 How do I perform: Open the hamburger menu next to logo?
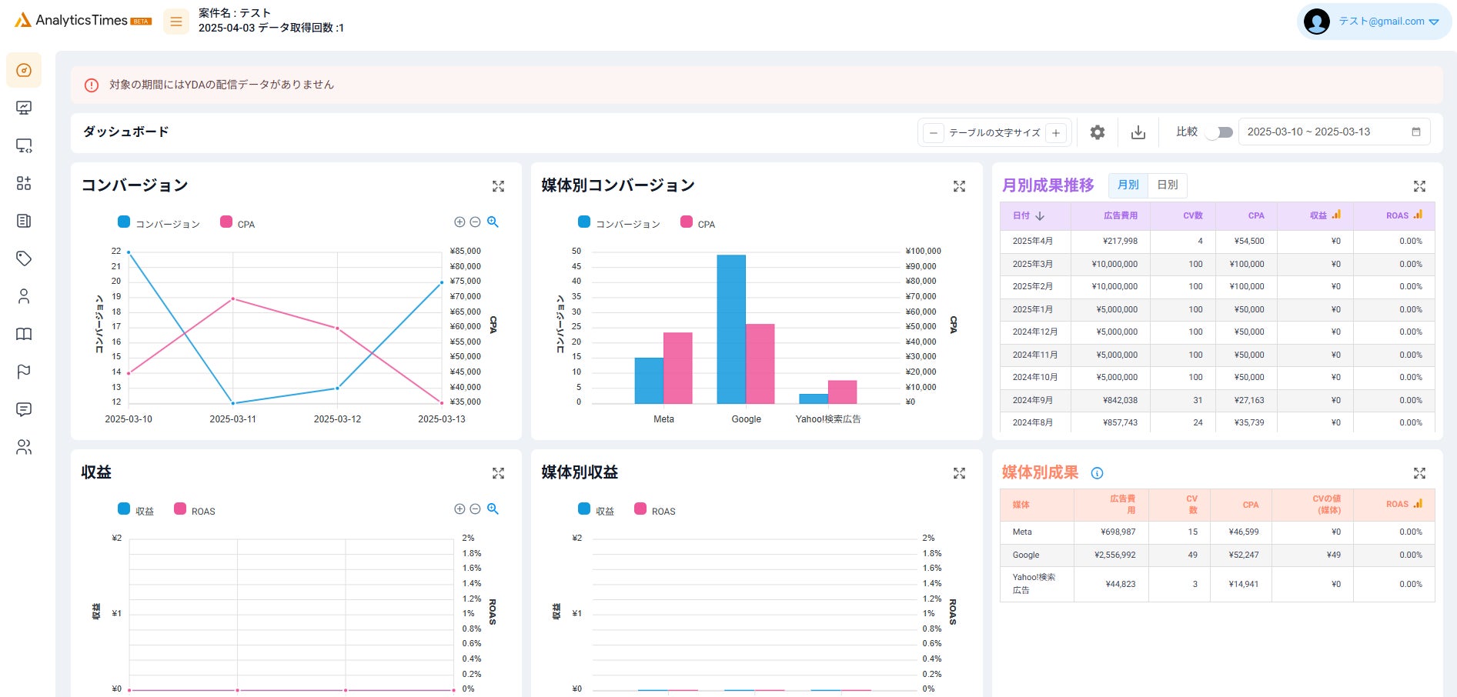pyautogui.click(x=176, y=22)
